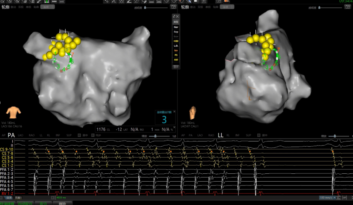This screenshot has width=353, height=205.
Task: Adjust the left view 缩放 zoom slider
Action: point(155,136)
